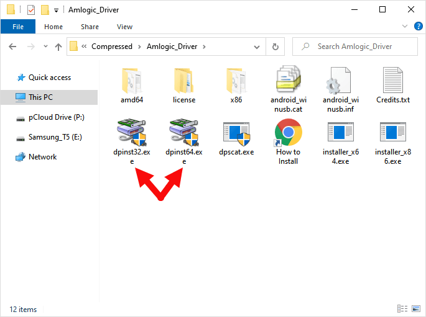Open the Home ribbon tab
This screenshot has height=317, width=426.
(x=53, y=27)
